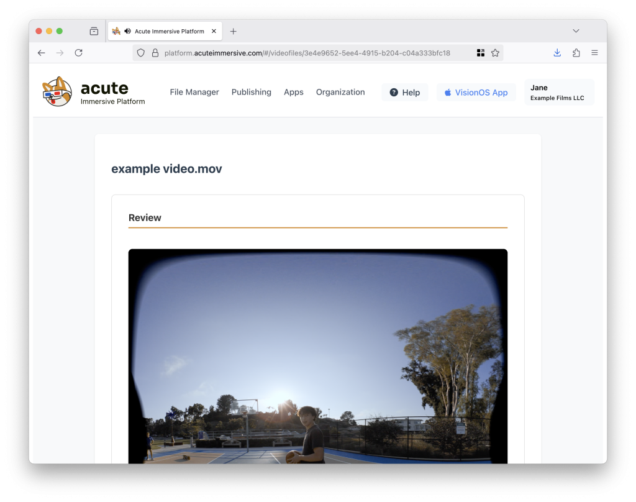Image resolution: width=636 pixels, height=502 pixels.
Task: Mute the tab using the speaker icon
Action: click(128, 31)
